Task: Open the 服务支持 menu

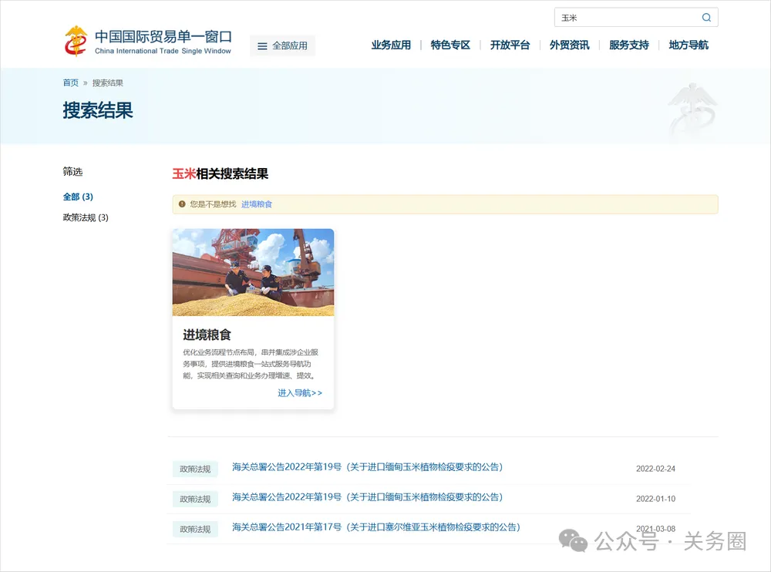Action: tap(629, 45)
